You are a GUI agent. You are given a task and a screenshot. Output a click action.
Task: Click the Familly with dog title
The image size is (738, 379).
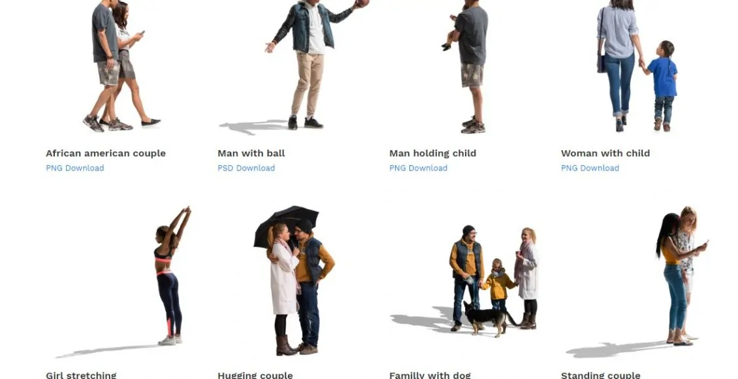click(430, 375)
